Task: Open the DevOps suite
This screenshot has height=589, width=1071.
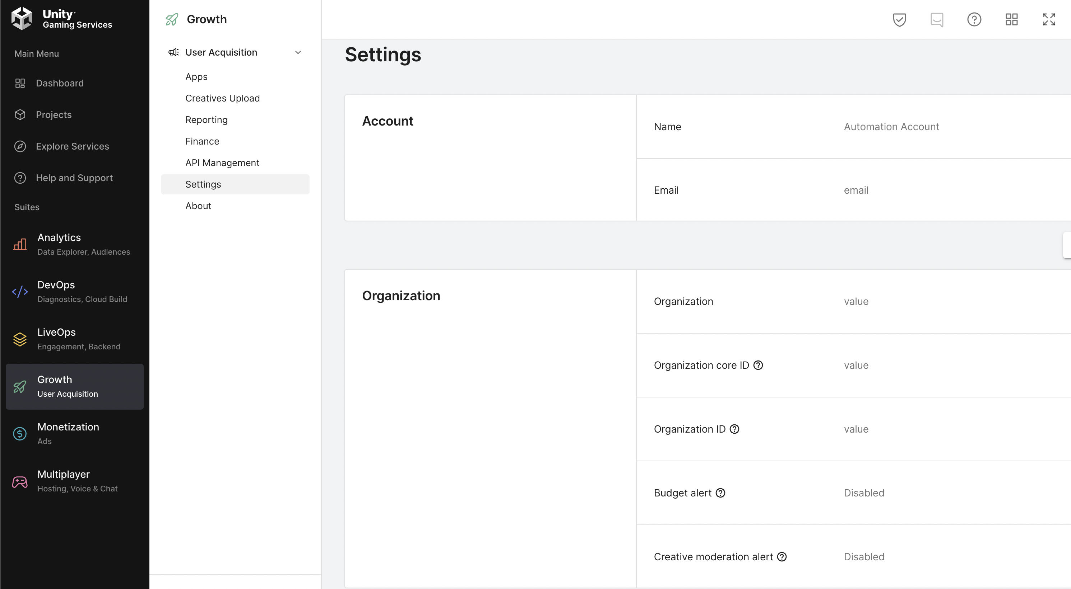Action: click(x=74, y=292)
